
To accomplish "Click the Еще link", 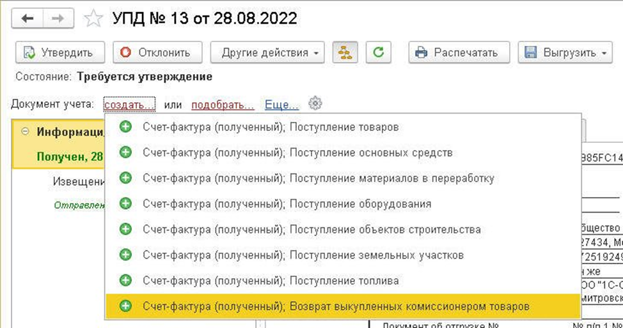I will (x=281, y=104).
